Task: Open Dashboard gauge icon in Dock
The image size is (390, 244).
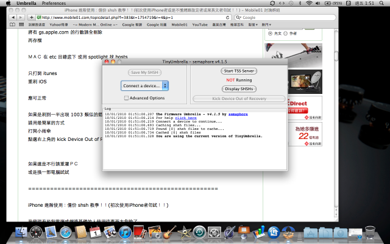Action: pyautogui.click(x=36, y=232)
